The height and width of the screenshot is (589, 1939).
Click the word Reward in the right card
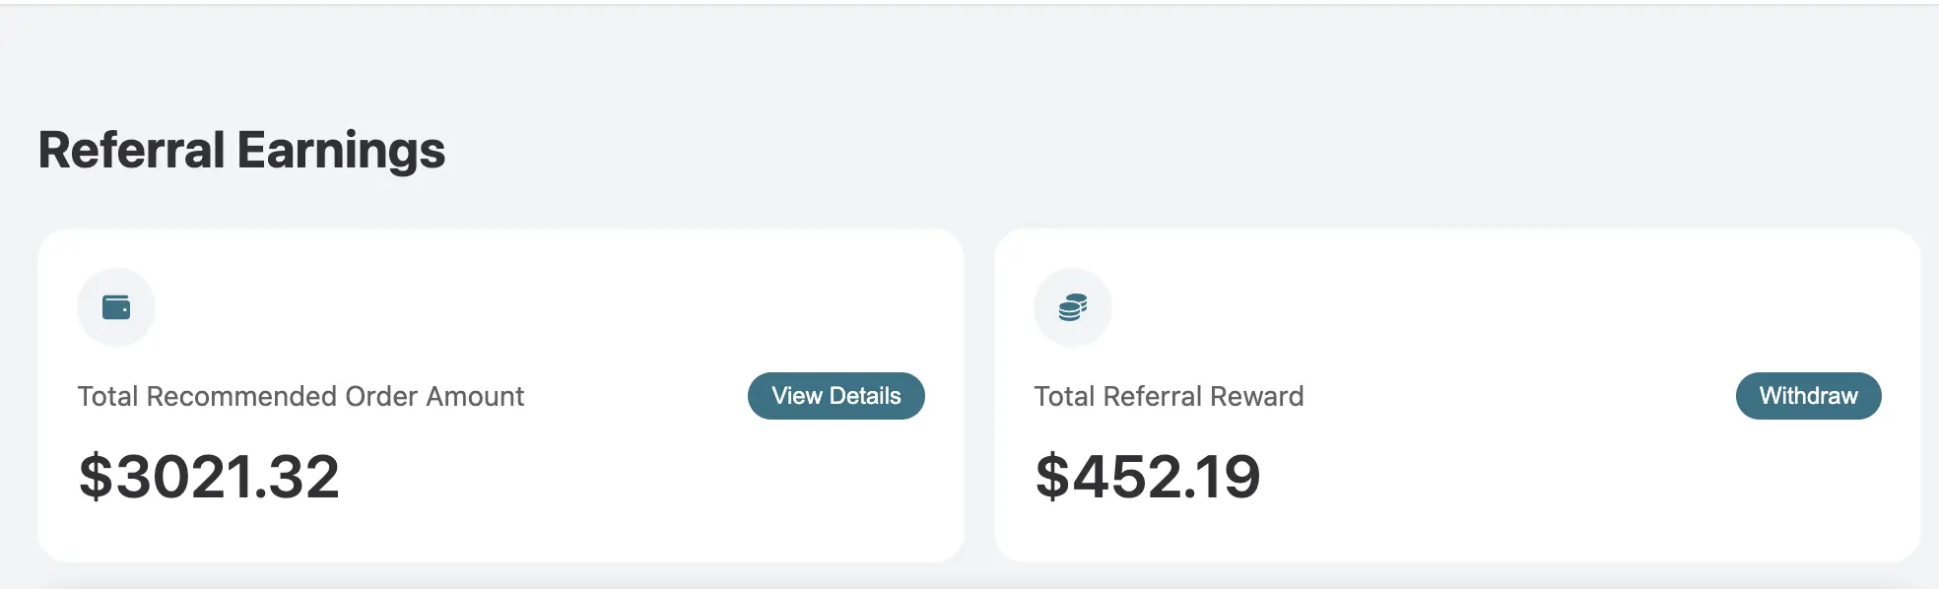coord(1256,396)
